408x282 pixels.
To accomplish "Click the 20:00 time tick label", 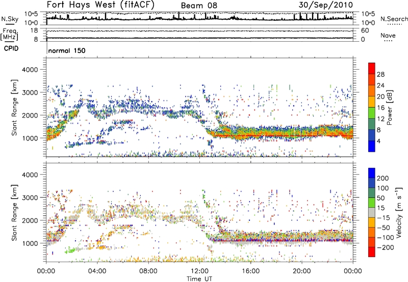I will (x=301, y=271).
